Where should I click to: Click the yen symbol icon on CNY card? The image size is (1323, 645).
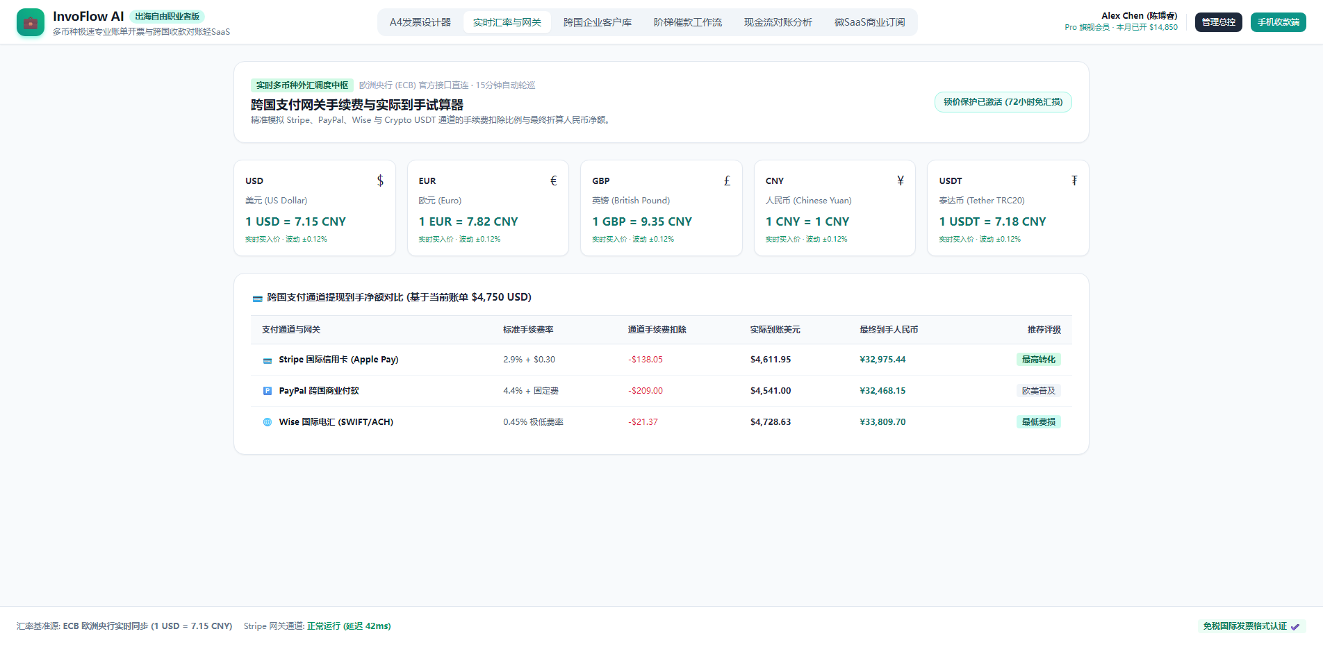(x=901, y=181)
